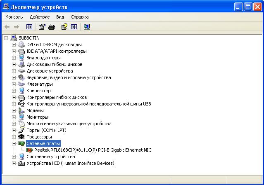
Task: Expand DVD и CD-ROM дисководы
Action: click(x=14, y=44)
